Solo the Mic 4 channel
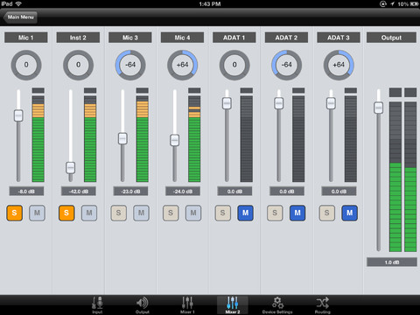This screenshot has height=315, width=420. 171,213
